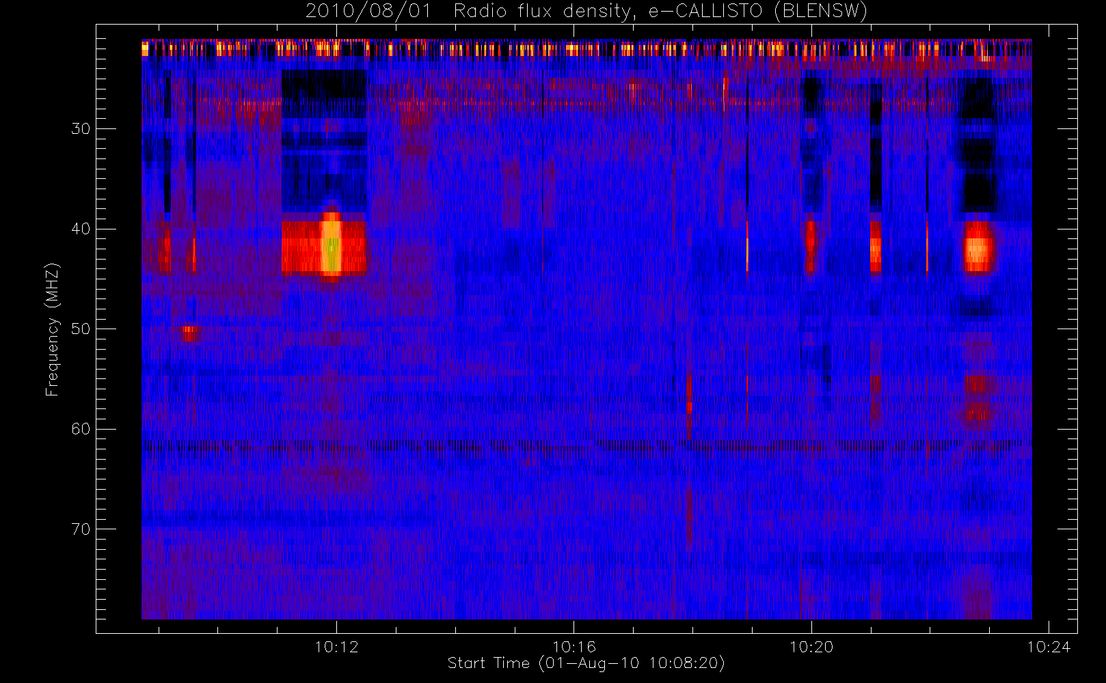Click the '70' frequency tick label
The image size is (1106, 683).
[81, 529]
